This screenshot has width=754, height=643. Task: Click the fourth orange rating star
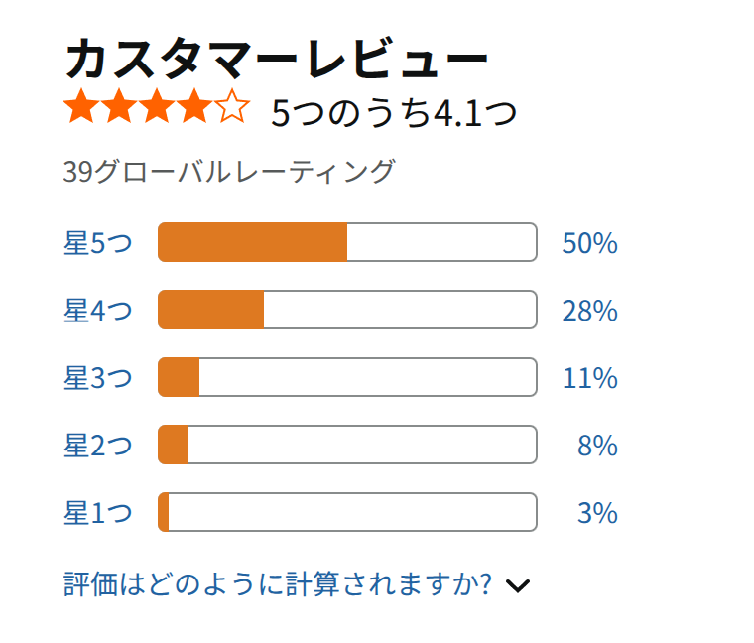[194, 106]
